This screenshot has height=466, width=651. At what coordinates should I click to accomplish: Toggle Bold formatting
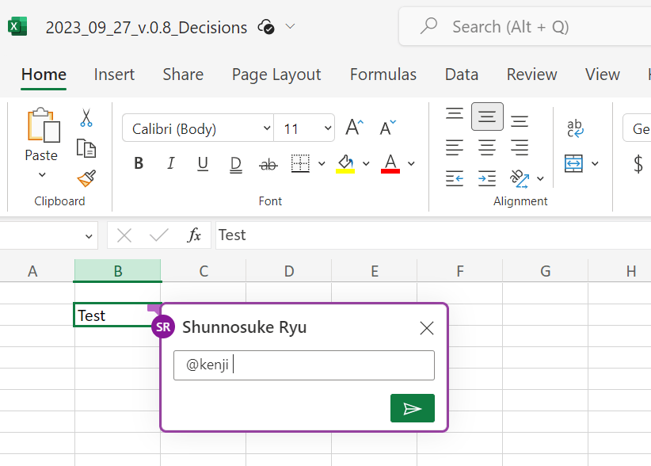[x=139, y=164]
